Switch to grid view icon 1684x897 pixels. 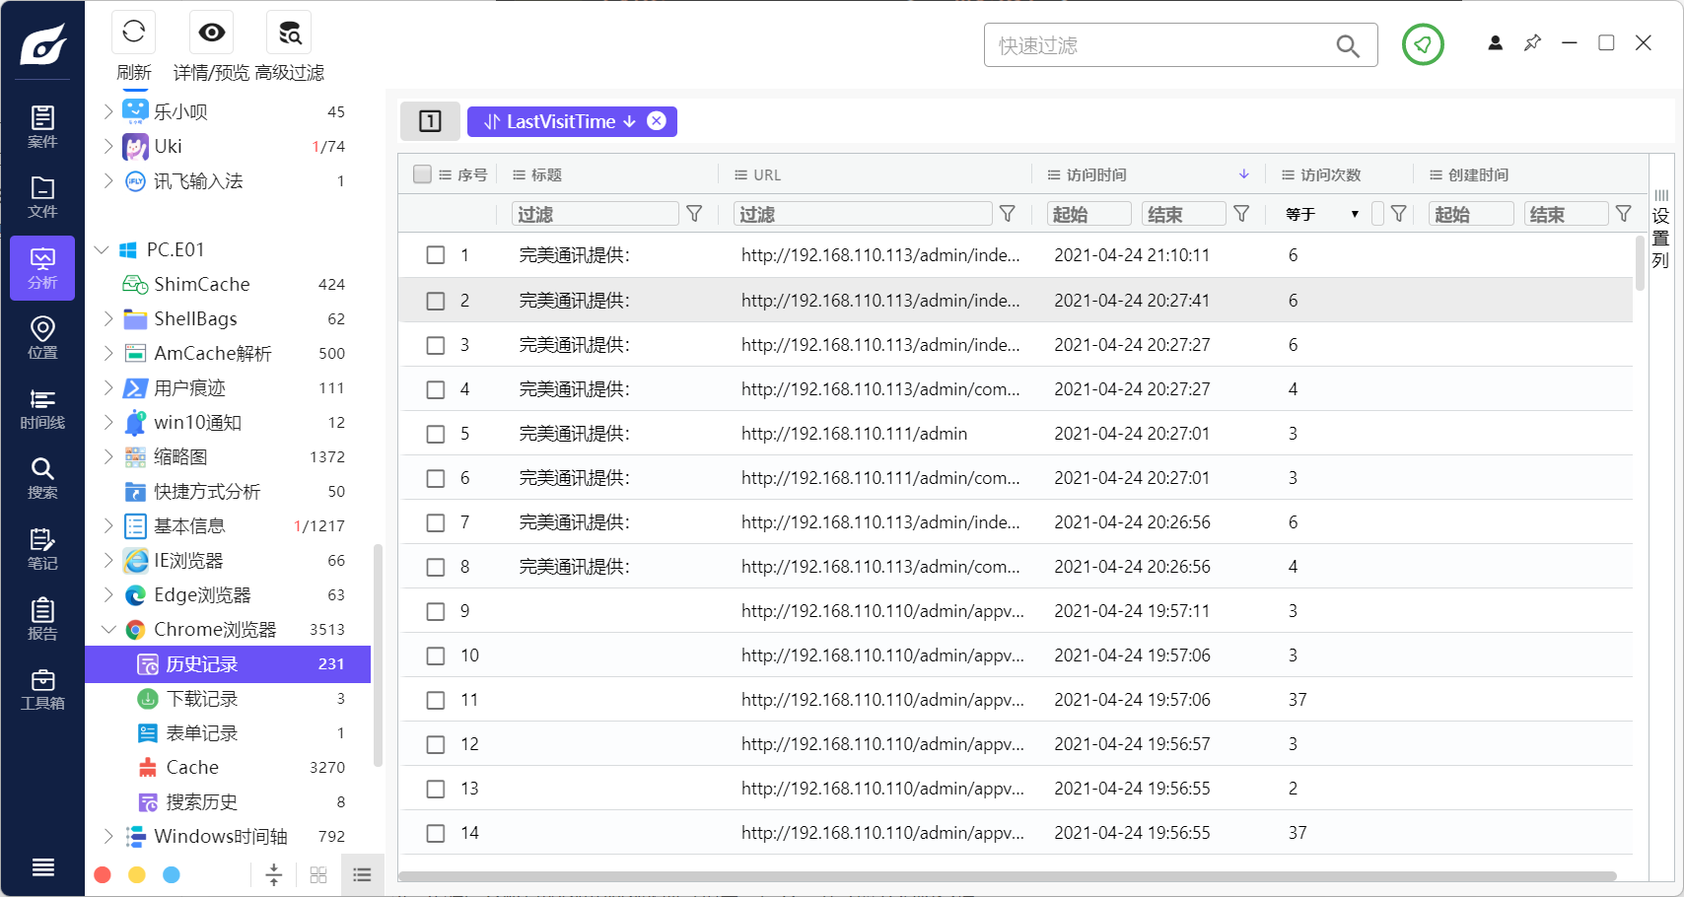pos(318,874)
